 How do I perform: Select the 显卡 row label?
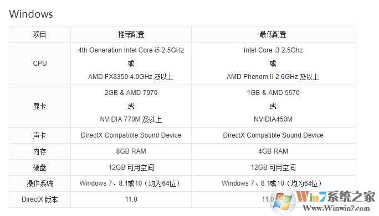[x=40, y=106]
